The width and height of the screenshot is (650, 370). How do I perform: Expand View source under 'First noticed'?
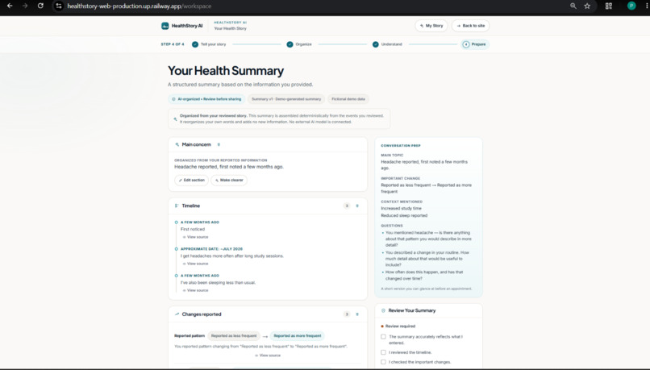point(196,237)
